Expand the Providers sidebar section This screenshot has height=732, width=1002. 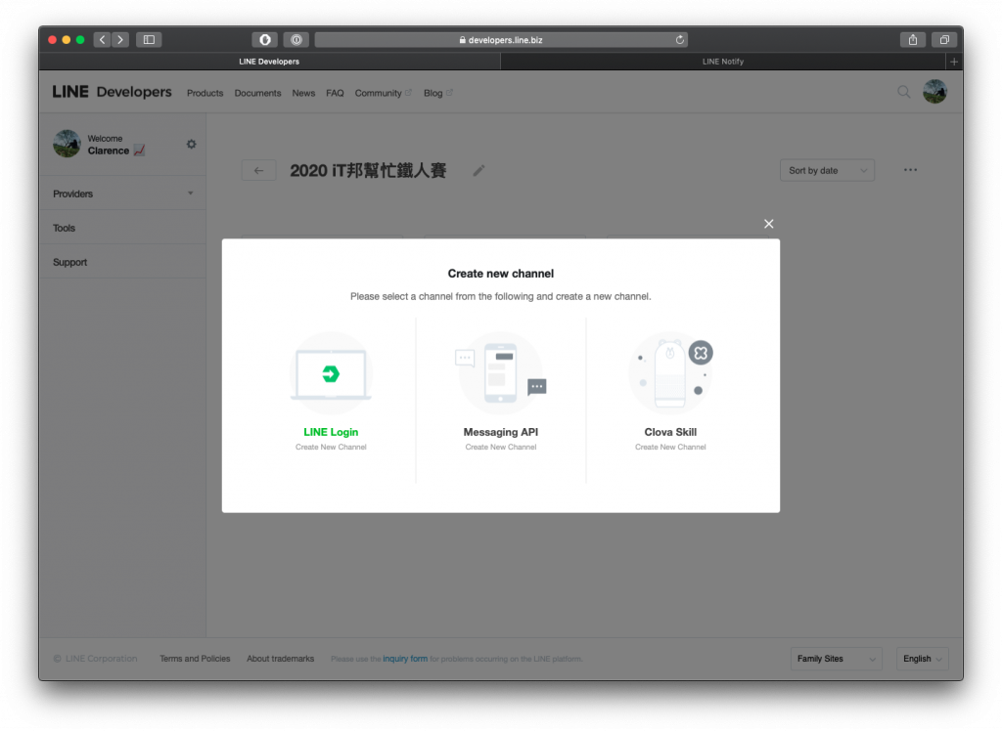(x=122, y=194)
